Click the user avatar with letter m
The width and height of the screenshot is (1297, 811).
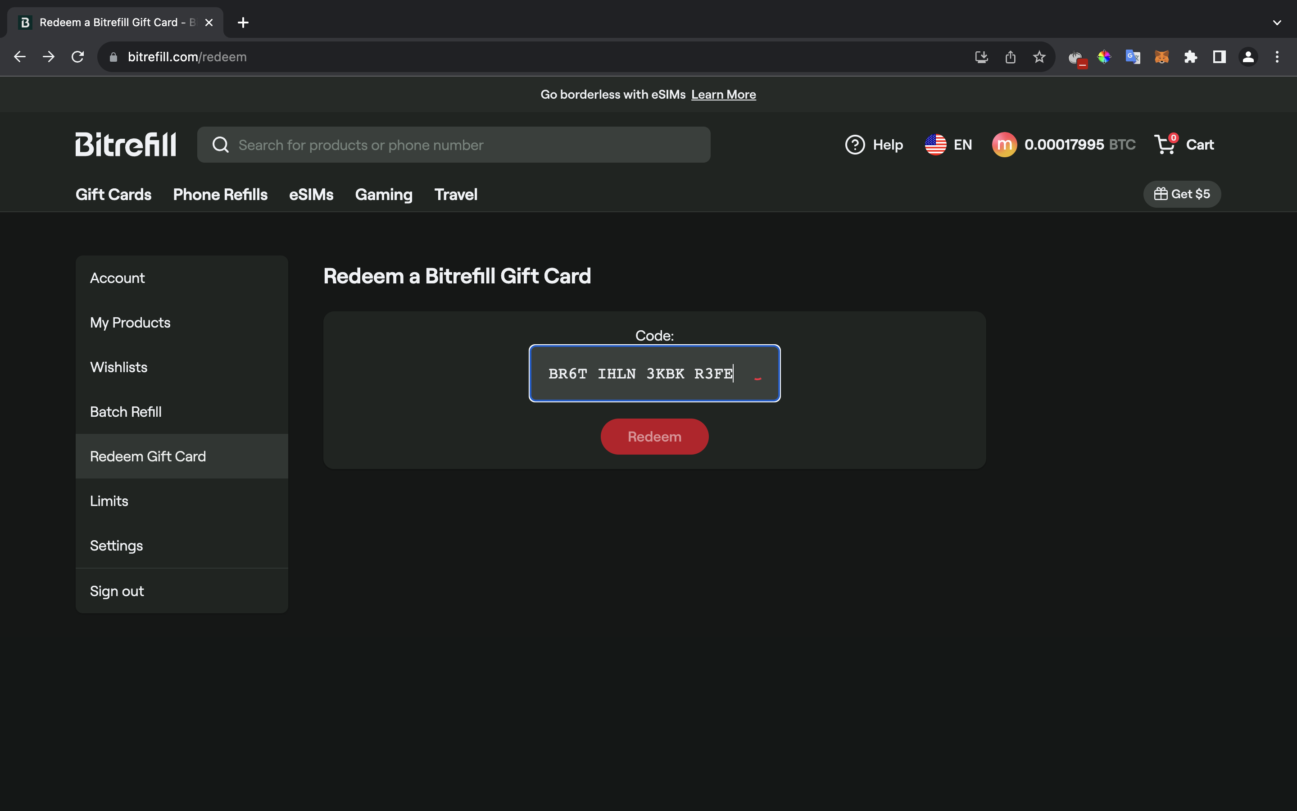point(1004,145)
